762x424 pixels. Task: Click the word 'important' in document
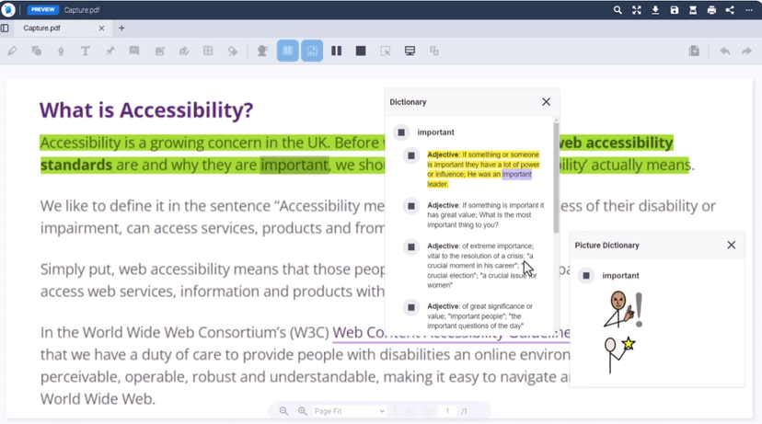click(294, 166)
